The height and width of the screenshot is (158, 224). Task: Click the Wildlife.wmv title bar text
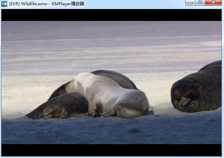tap(46, 4)
